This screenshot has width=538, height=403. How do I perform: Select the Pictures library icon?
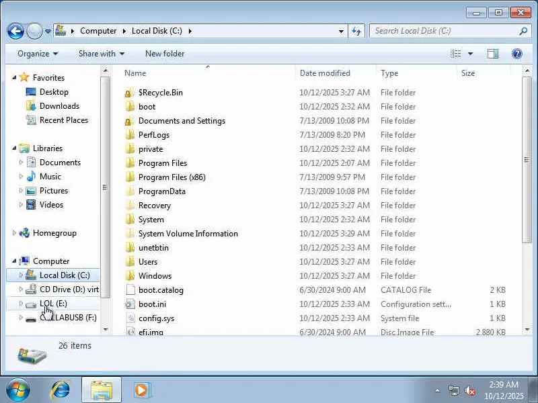[x=31, y=191]
